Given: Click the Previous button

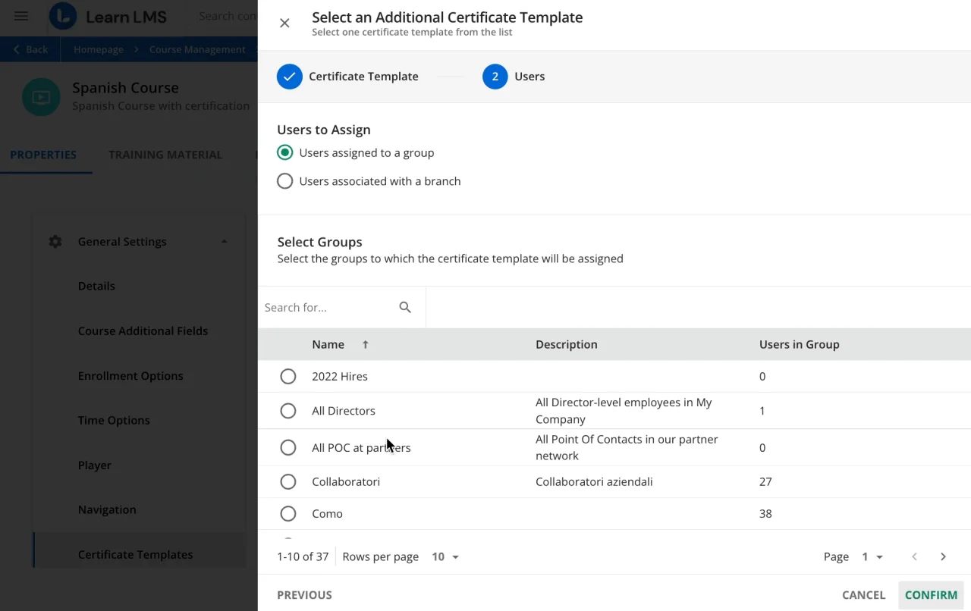Looking at the screenshot, I should [x=304, y=595].
